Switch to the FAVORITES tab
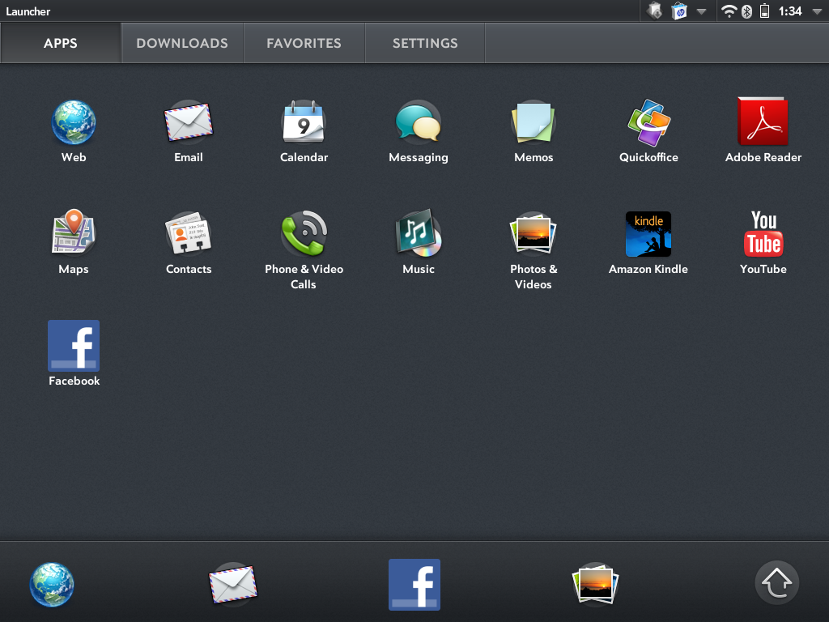The image size is (829, 622). click(x=304, y=43)
